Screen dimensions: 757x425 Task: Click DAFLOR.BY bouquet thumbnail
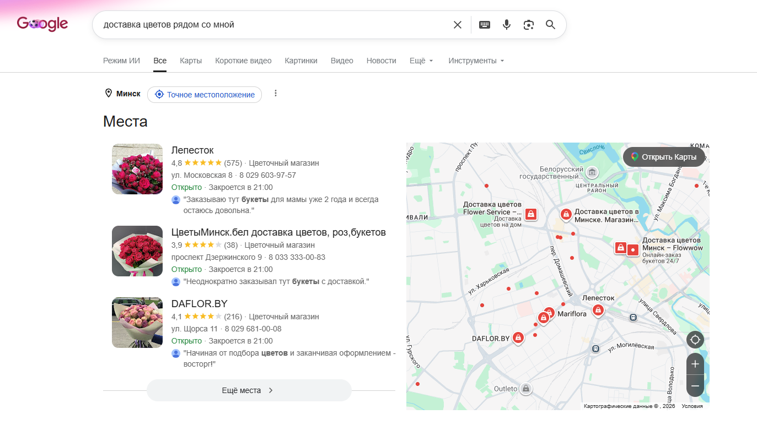click(137, 323)
